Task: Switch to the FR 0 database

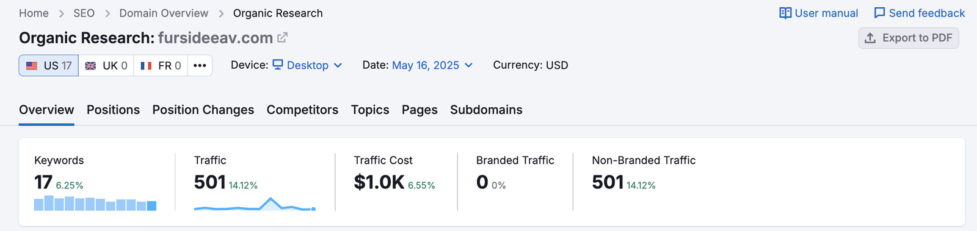Action: coord(161,65)
